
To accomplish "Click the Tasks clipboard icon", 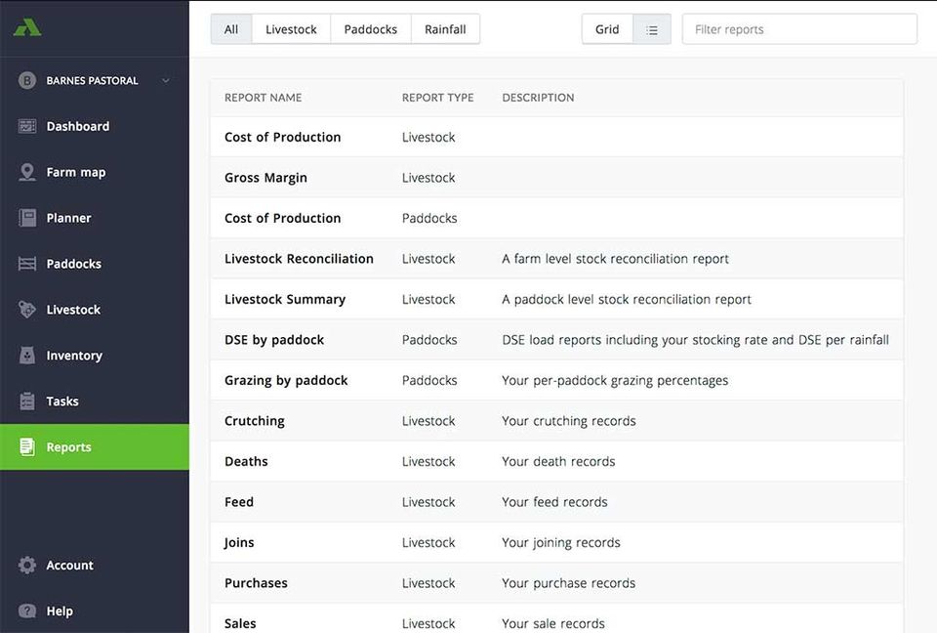I will pos(27,401).
